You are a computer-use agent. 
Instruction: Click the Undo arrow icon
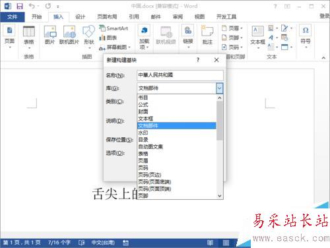[32, 6]
